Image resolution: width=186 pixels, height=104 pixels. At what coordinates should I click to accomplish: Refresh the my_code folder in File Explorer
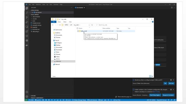pyautogui.click(x=92, y=25)
